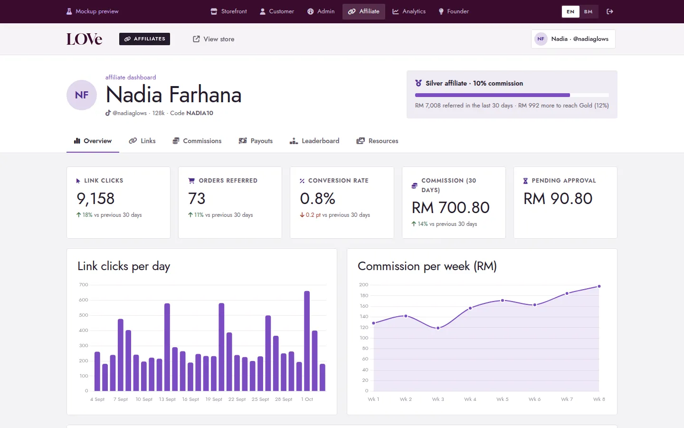Open the Storefront view
The width and height of the screenshot is (684, 428).
click(x=229, y=11)
